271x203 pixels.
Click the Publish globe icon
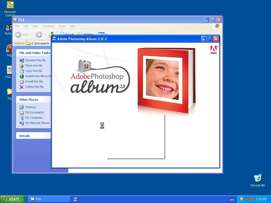point(22,76)
